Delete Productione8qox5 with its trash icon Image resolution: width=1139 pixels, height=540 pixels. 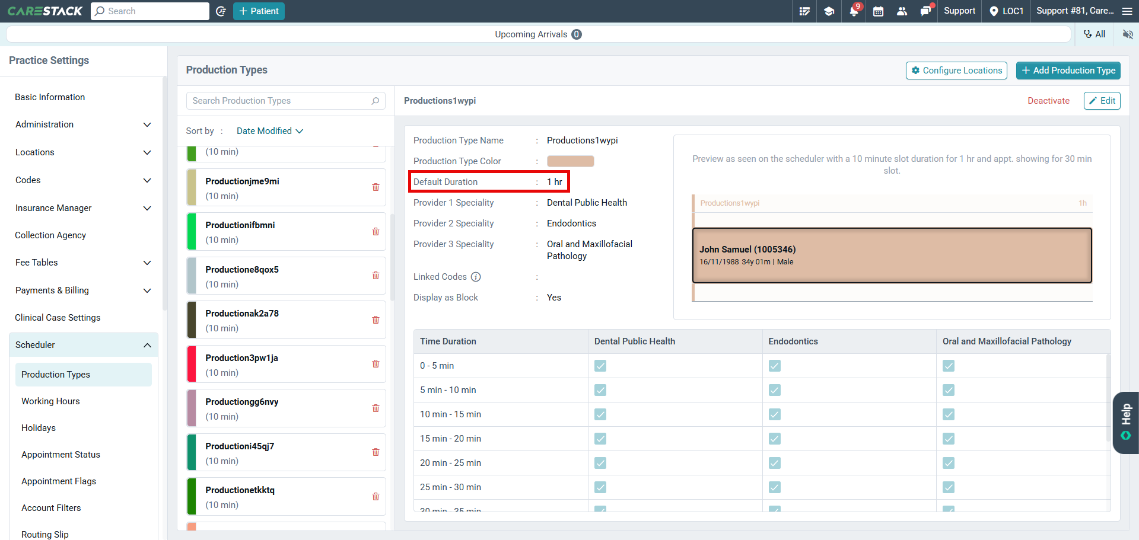[376, 276]
